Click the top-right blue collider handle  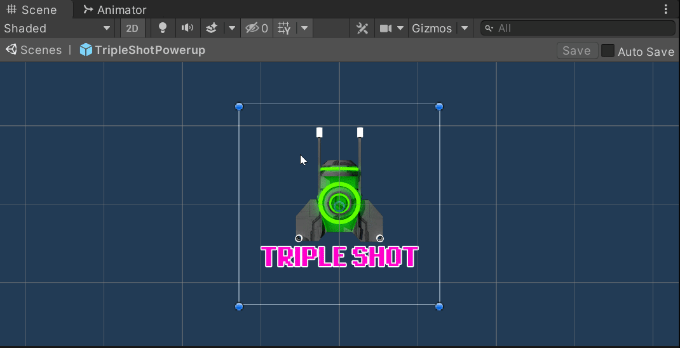439,106
